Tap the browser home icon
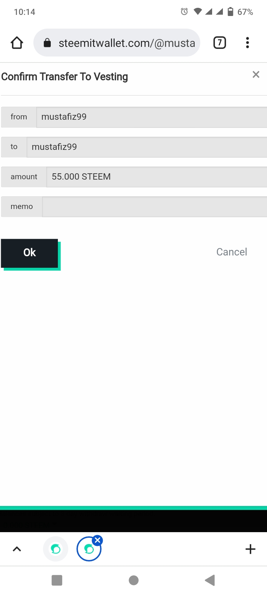 click(17, 43)
